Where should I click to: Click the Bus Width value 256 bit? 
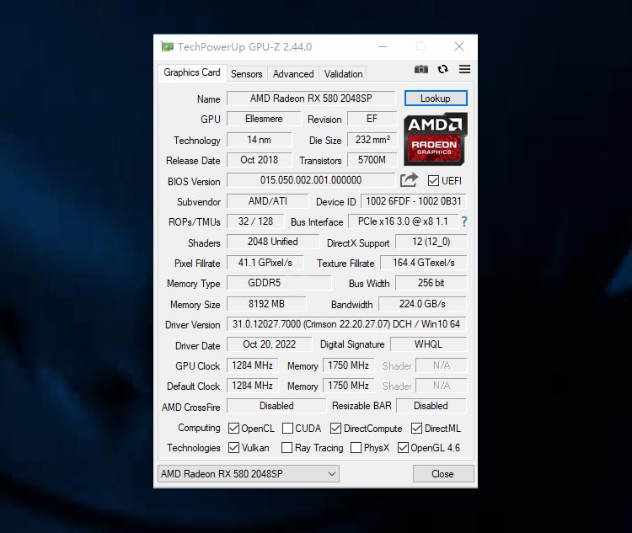431,283
